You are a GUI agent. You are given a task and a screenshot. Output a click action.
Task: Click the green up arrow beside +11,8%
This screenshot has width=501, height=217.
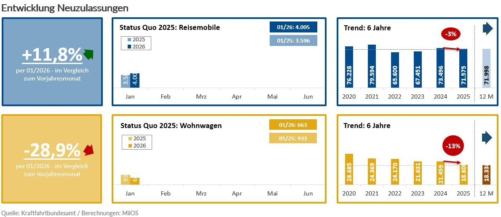click(88, 54)
